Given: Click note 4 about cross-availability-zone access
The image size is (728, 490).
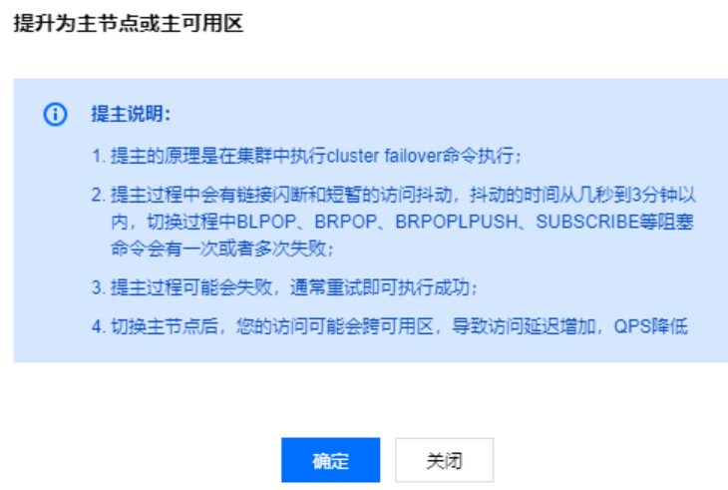Looking at the screenshot, I should point(389,326).
